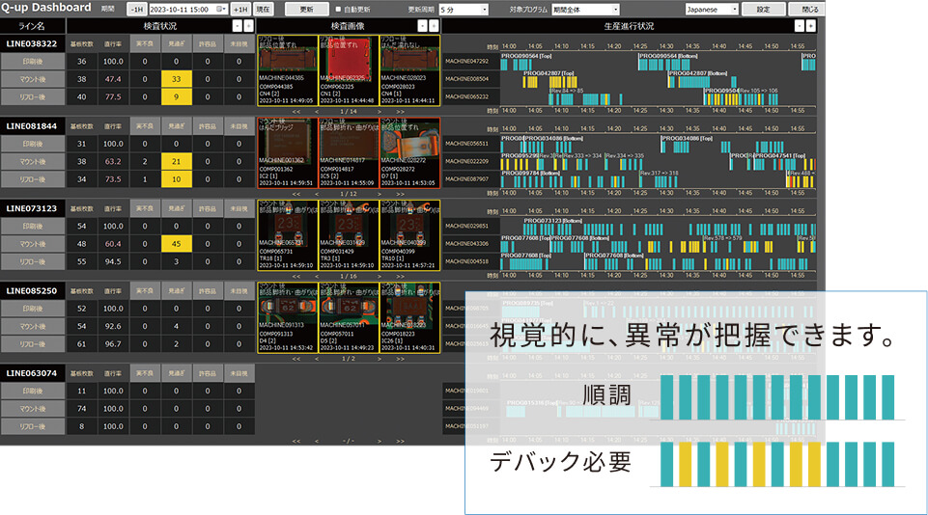Go to previous image page for LINE073123

[317, 276]
